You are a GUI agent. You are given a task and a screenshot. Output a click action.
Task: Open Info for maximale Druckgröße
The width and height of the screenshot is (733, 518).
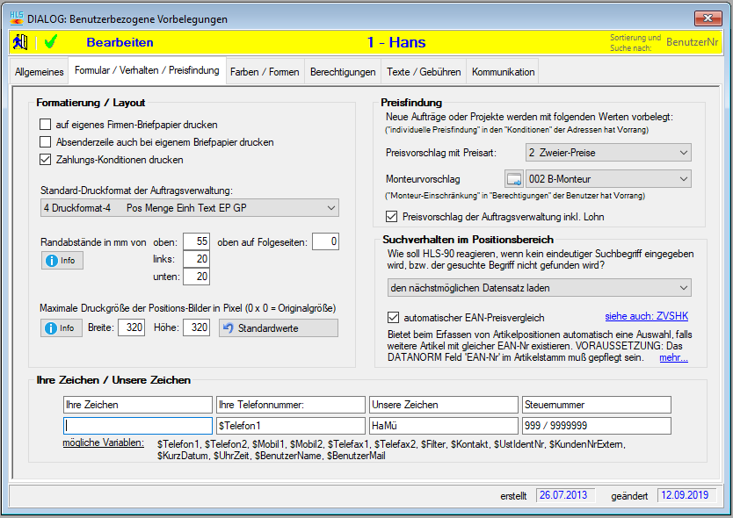click(62, 327)
